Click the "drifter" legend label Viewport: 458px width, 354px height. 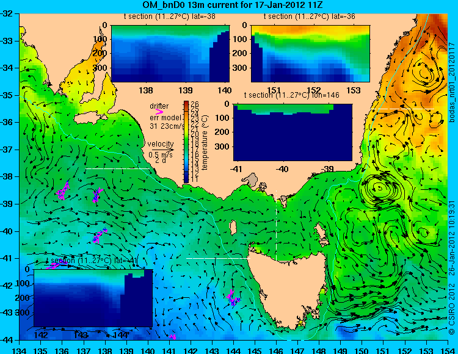[x=159, y=106]
